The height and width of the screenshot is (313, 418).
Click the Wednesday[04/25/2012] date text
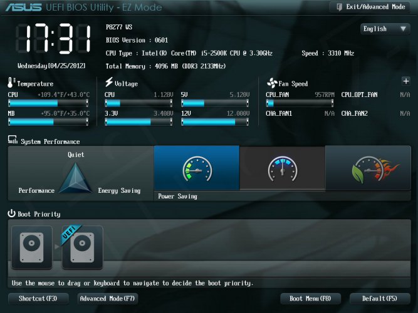pos(51,66)
